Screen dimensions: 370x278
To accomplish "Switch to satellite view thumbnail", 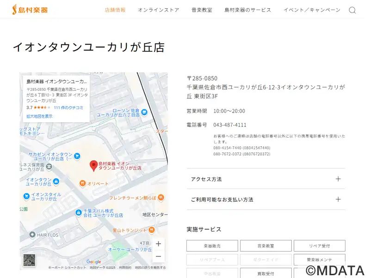I will (29, 260).
